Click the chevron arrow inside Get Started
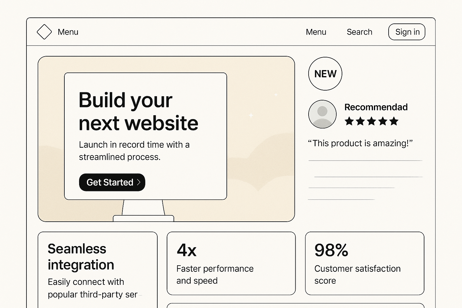The image size is (462, 308). (x=139, y=182)
